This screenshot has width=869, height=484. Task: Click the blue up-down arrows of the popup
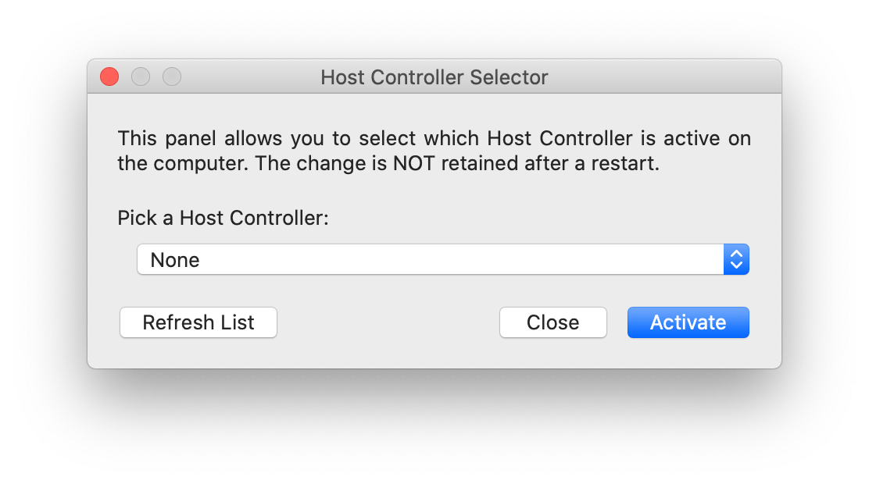(x=736, y=260)
